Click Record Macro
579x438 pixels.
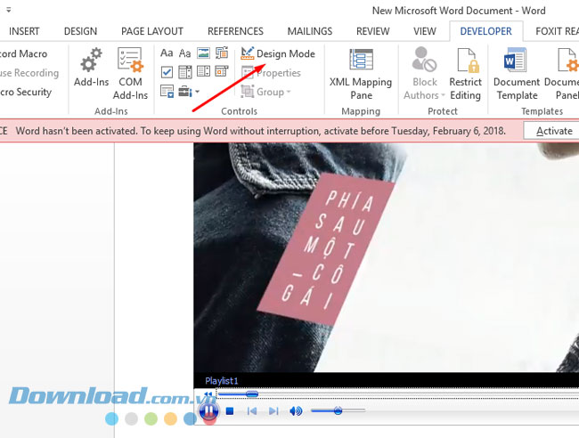point(24,54)
